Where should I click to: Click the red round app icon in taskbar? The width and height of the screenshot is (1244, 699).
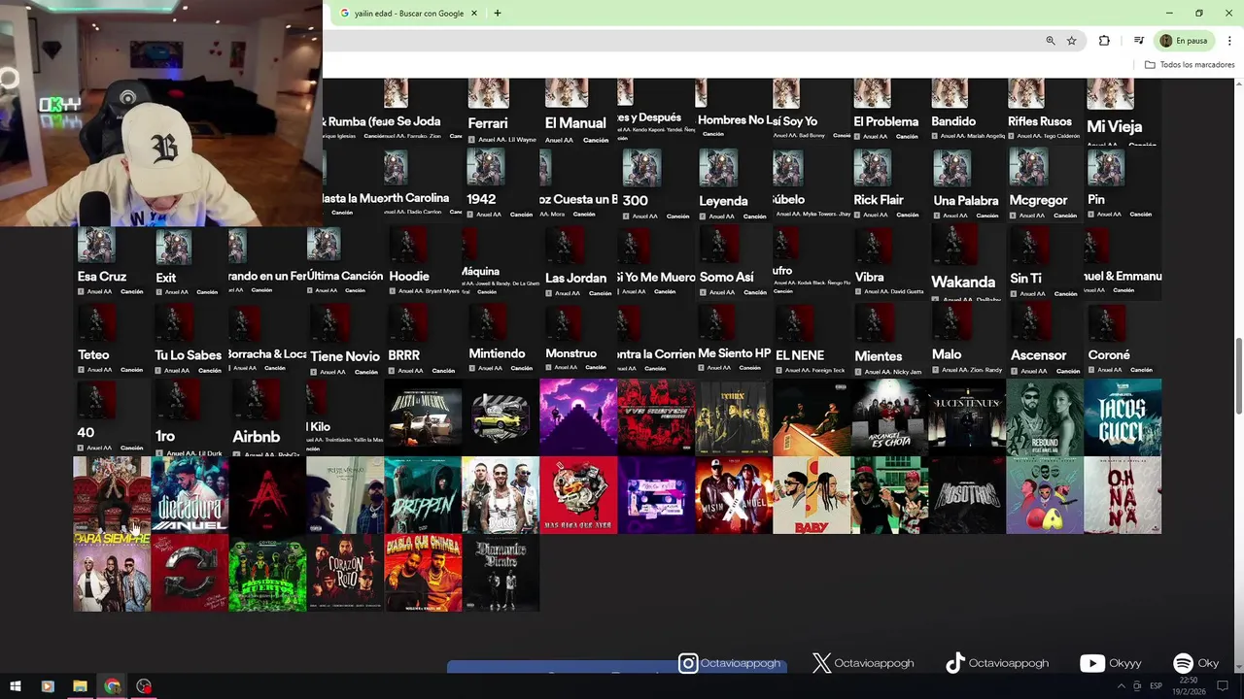[x=144, y=686]
